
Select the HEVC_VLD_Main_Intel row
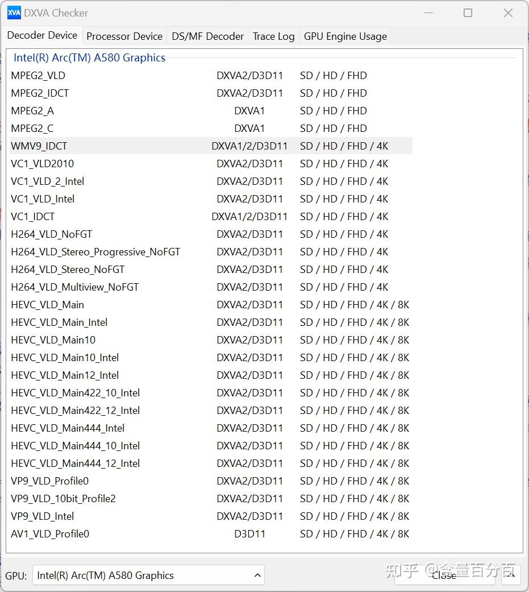click(211, 322)
